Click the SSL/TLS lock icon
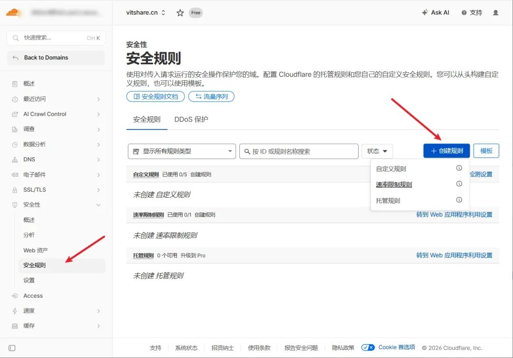 15,190
